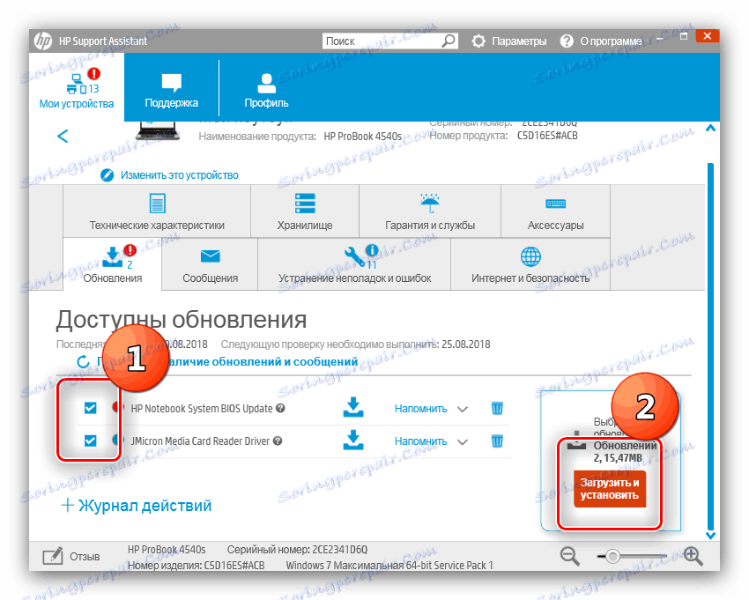Image resolution: width=749 pixels, height=600 pixels.
Task: Click Изменить это устройство link
Action: pos(179,175)
